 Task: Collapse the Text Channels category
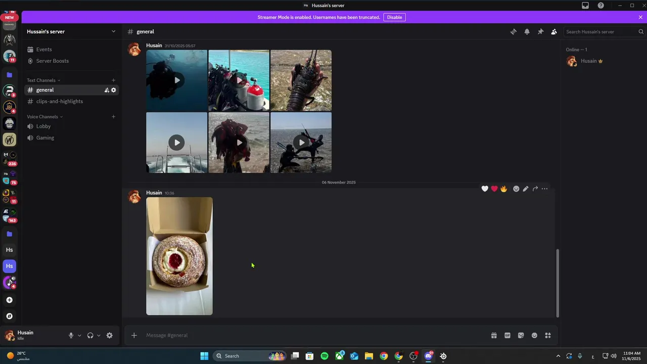[43, 80]
